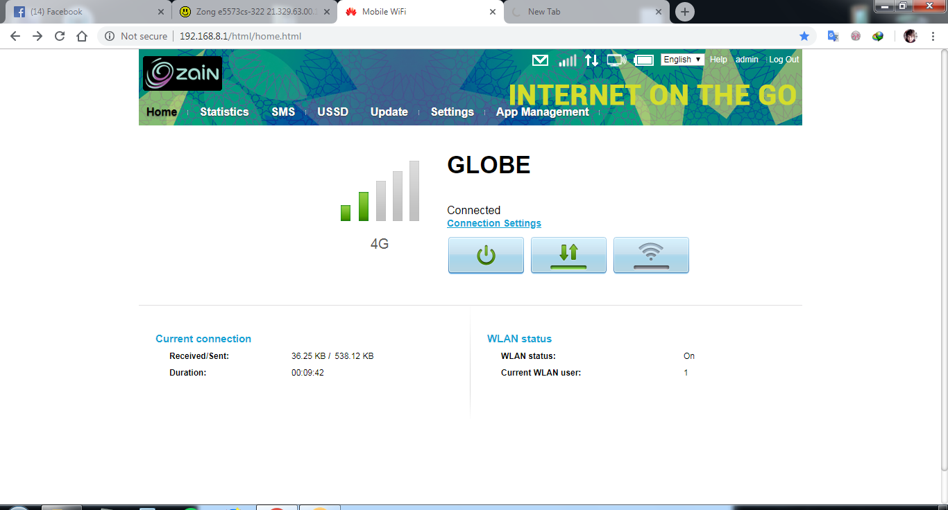Open the Chrome profile avatar
This screenshot has height=510, width=948.
(911, 36)
